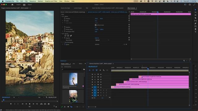Reset the Opacity parameter value
Viewport: 198px width, 111px height.
129,38
